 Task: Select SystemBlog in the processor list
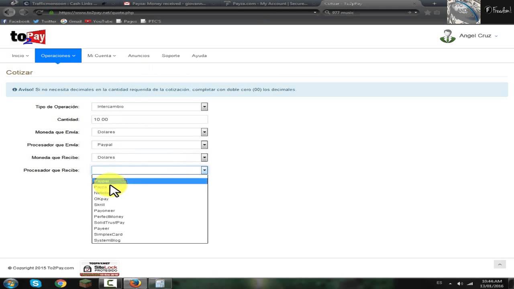pos(149,240)
